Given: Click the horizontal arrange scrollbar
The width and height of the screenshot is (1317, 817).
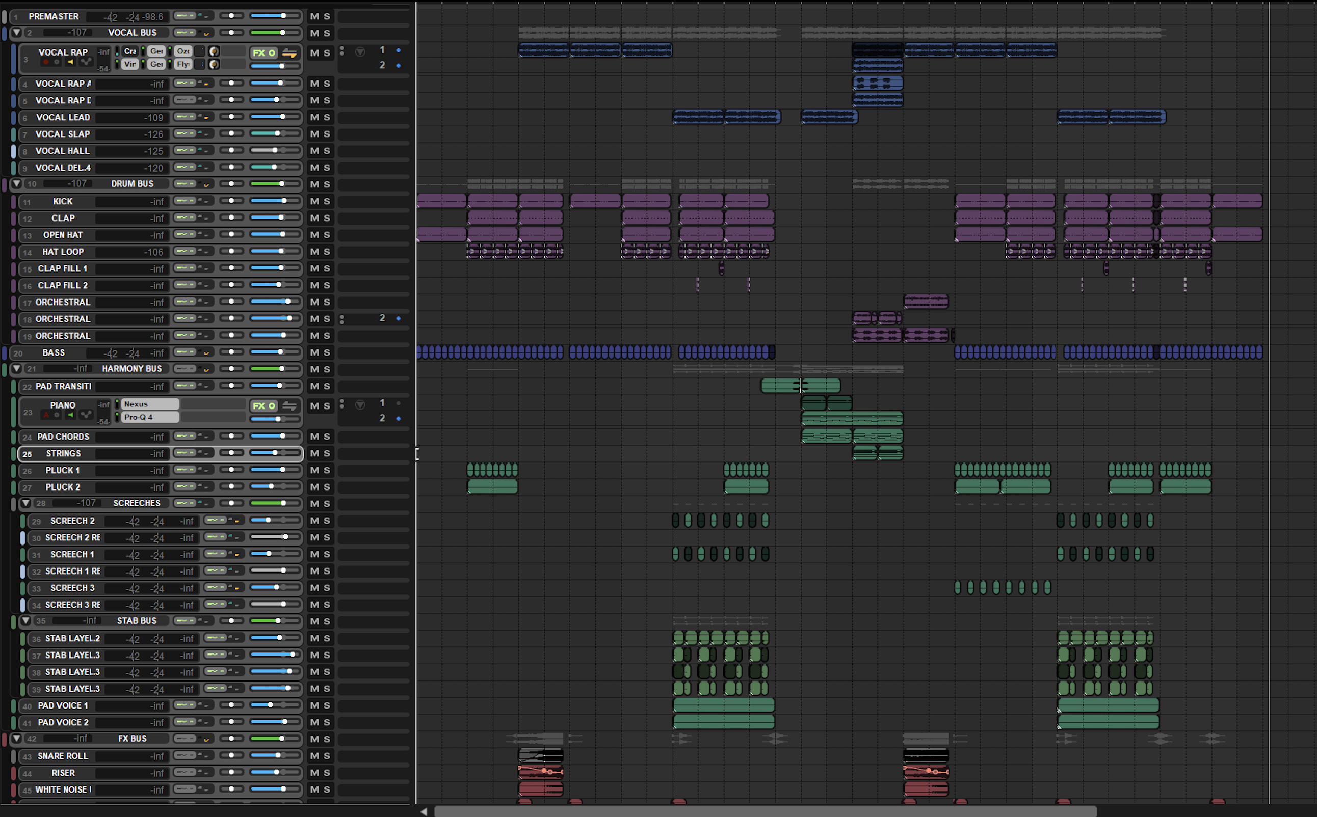Looking at the screenshot, I should tap(765, 811).
